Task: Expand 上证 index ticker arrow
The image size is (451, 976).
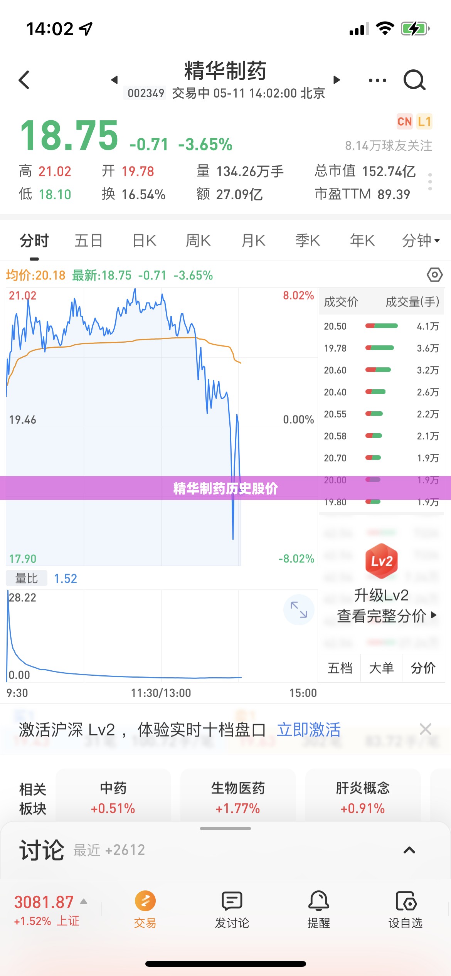Action: point(84,901)
